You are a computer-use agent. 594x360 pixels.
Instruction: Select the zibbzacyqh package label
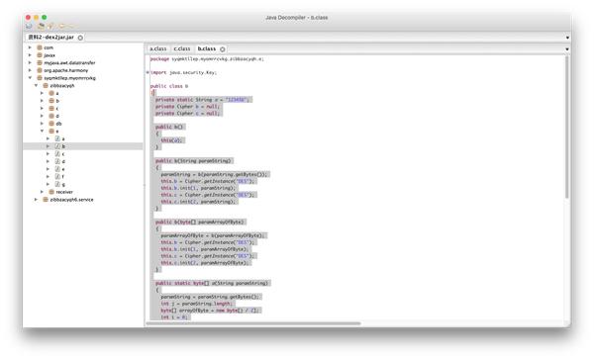click(62, 86)
